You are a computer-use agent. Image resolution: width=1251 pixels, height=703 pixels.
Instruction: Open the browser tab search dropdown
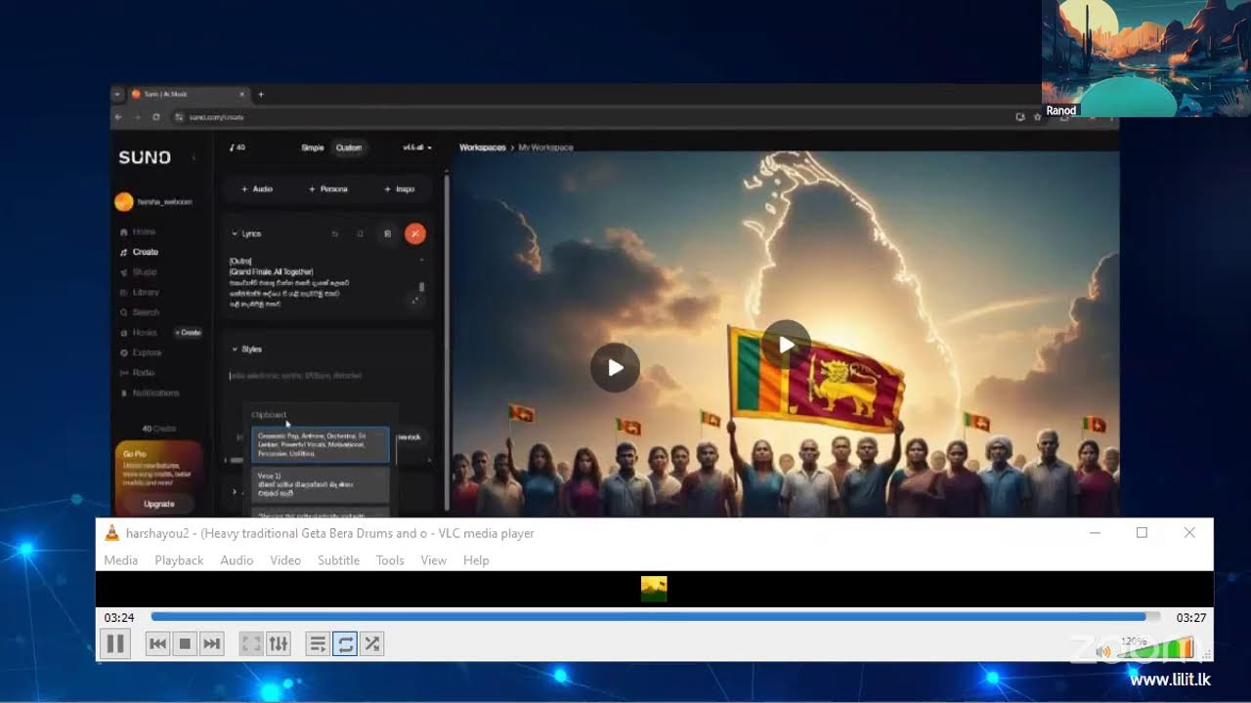point(117,95)
